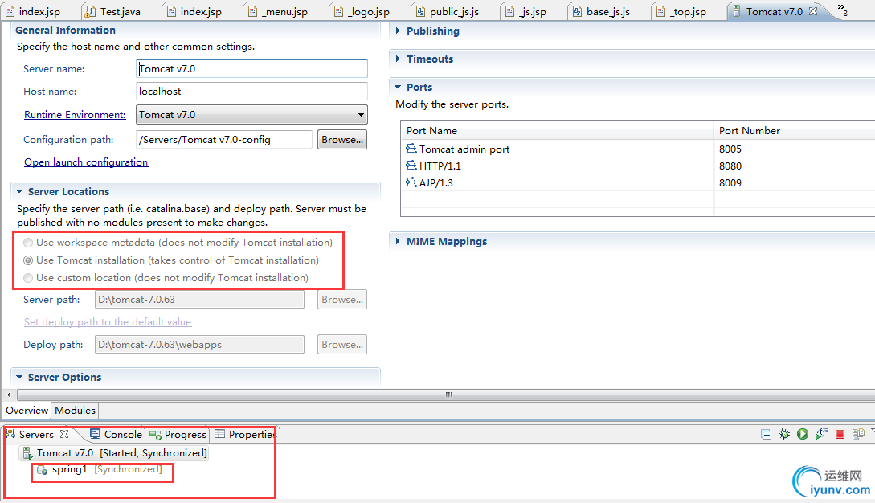Show hidden editor tabs list

pyautogui.click(x=843, y=10)
